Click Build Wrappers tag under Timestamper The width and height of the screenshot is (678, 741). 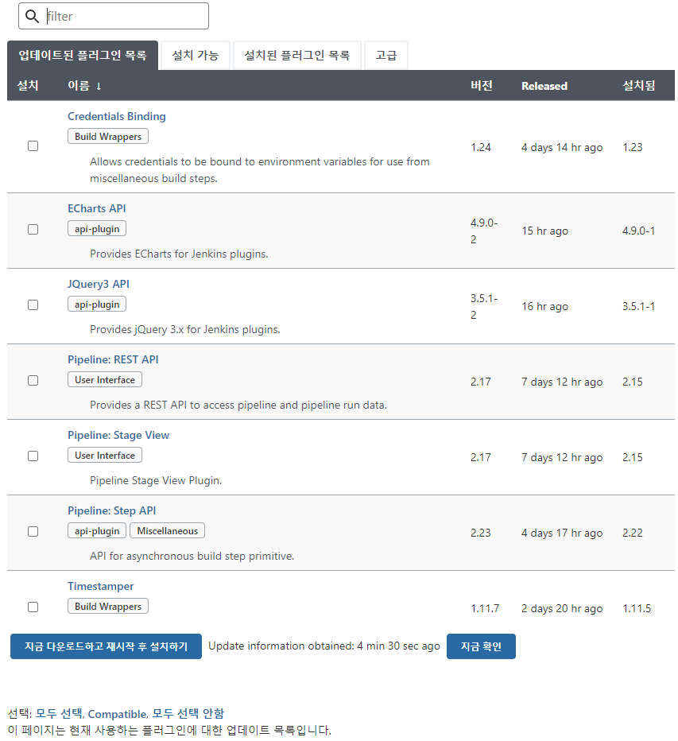coord(108,607)
